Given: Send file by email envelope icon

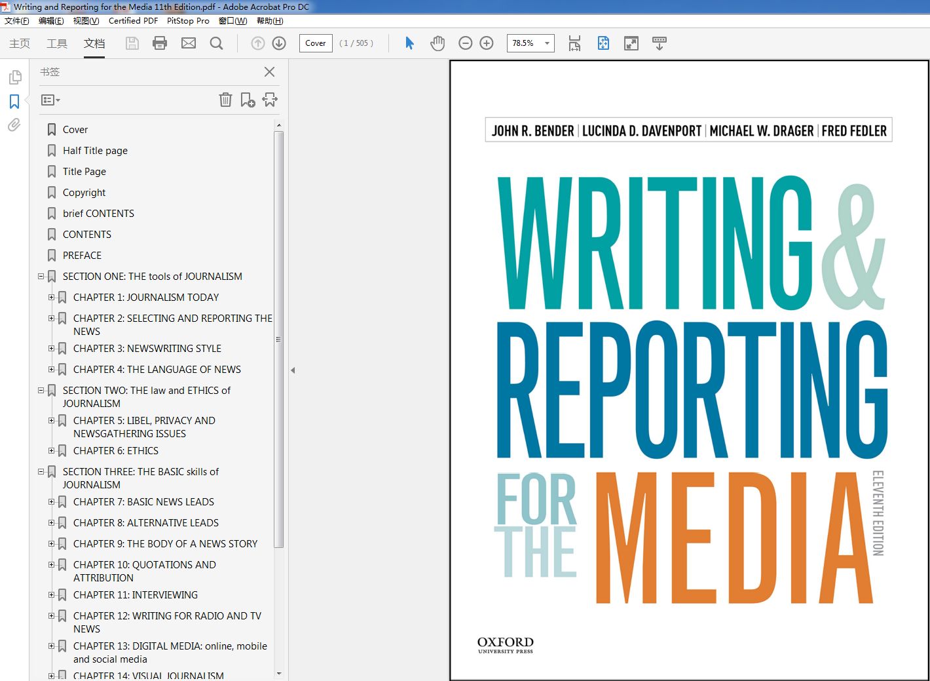Looking at the screenshot, I should (189, 43).
